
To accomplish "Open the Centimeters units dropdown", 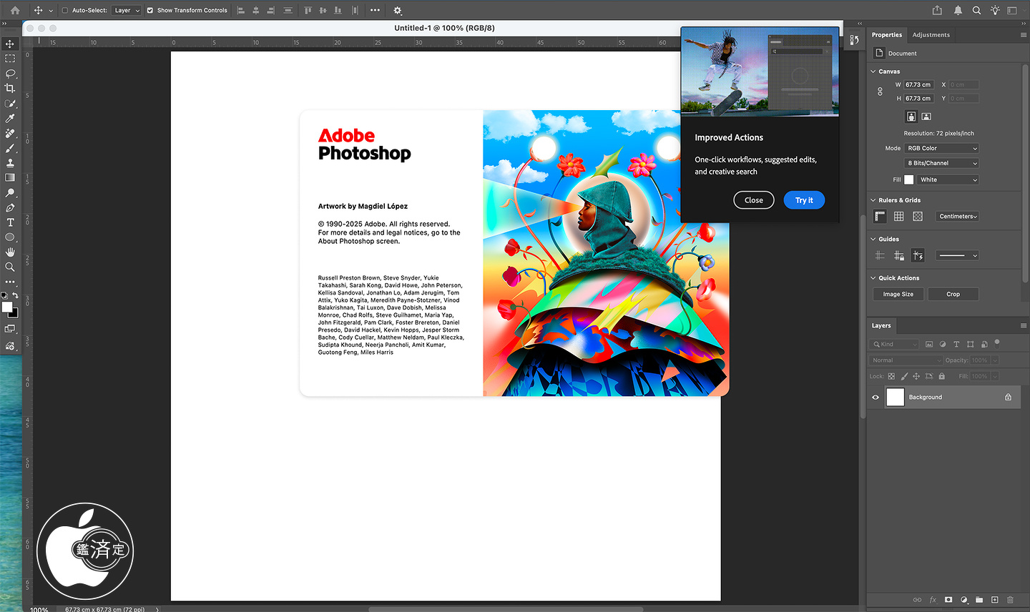I will (958, 217).
